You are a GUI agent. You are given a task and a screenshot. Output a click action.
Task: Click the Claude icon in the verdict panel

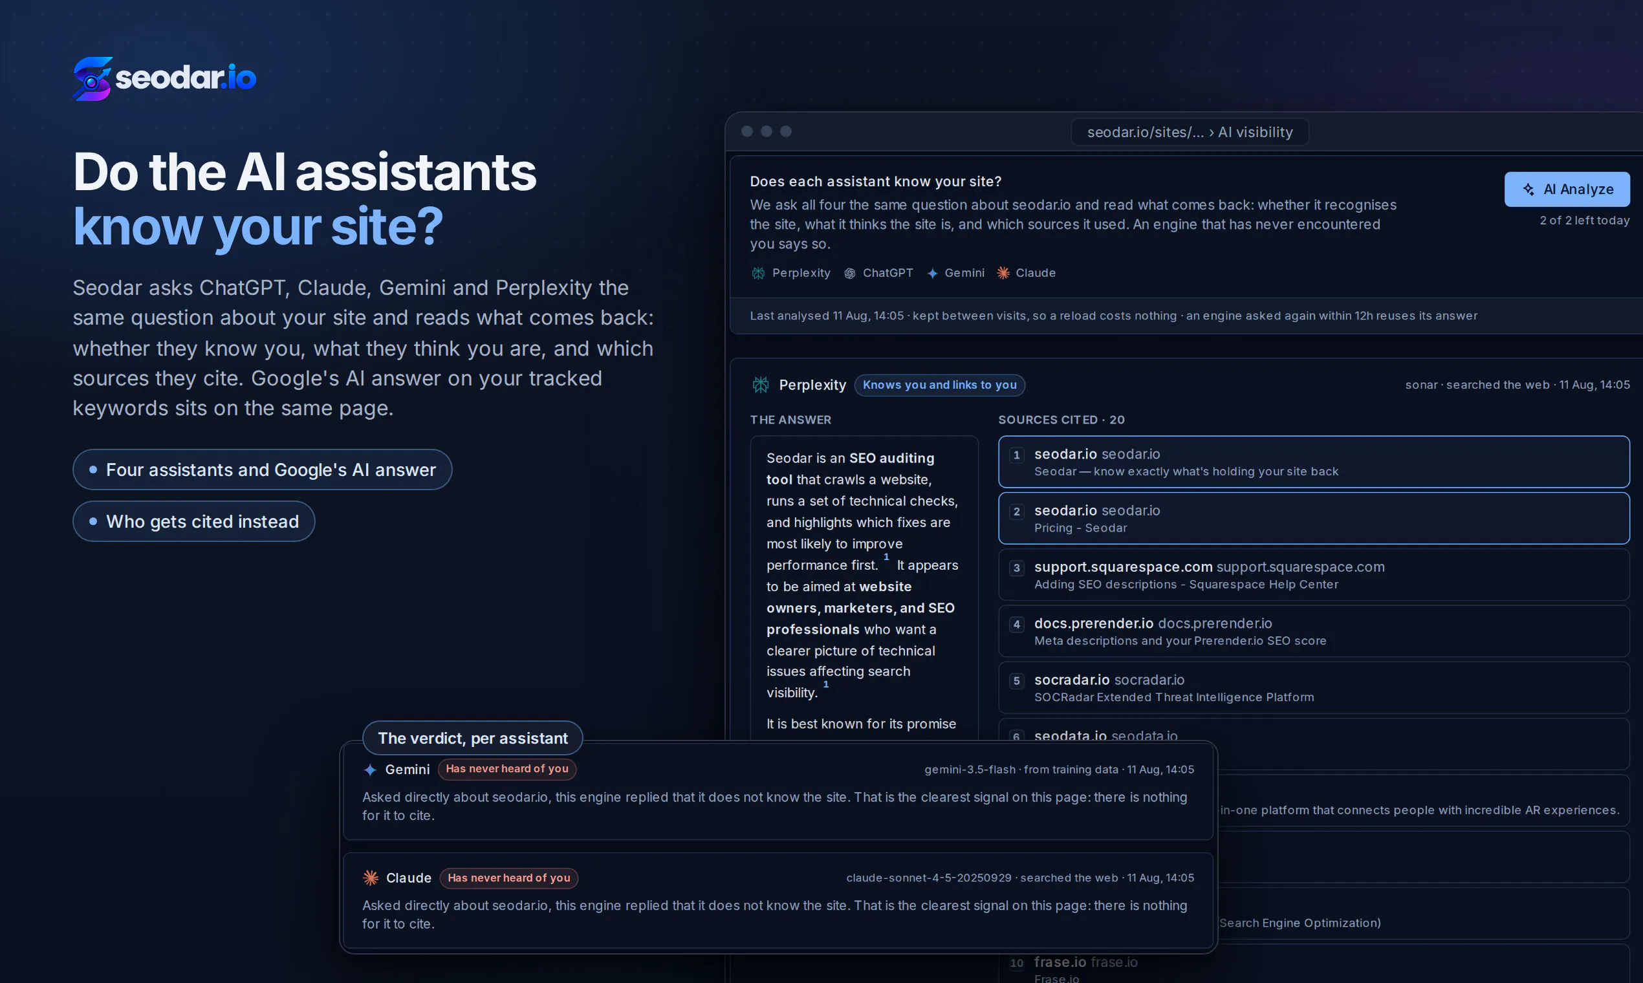click(371, 878)
